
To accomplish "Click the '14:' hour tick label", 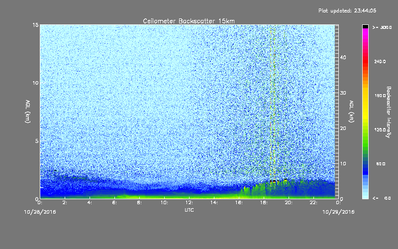I will (214, 203).
